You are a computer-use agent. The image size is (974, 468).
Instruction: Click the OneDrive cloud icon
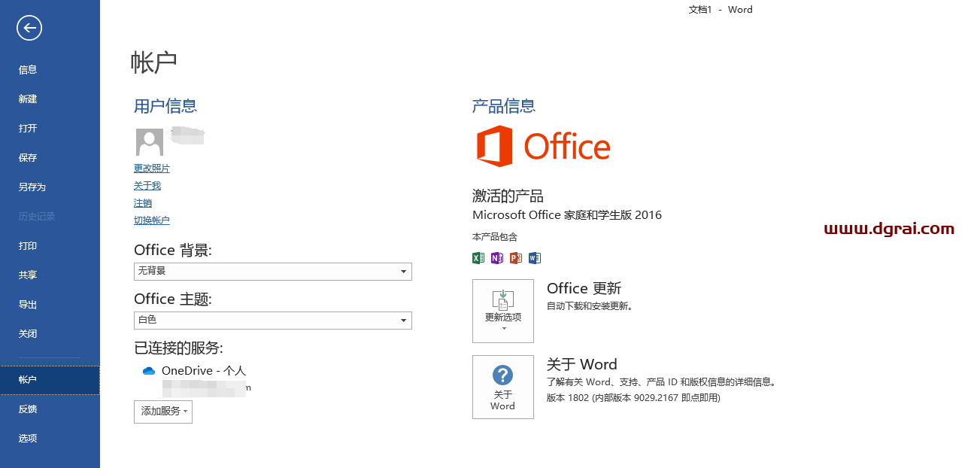[x=148, y=371]
